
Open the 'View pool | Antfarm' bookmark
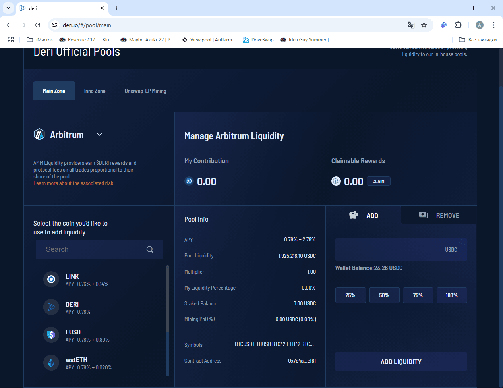point(209,40)
